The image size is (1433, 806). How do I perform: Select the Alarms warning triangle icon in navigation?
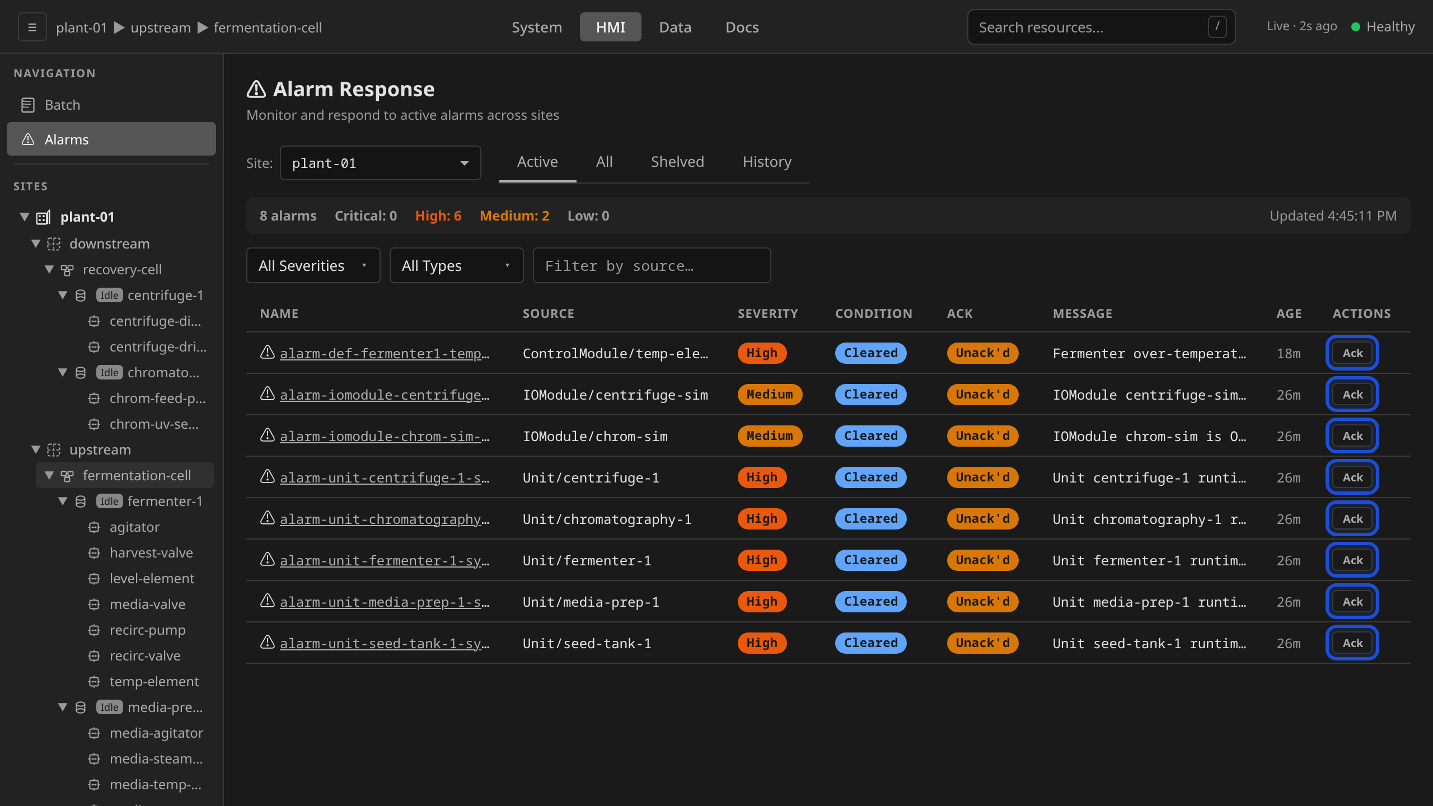click(27, 139)
